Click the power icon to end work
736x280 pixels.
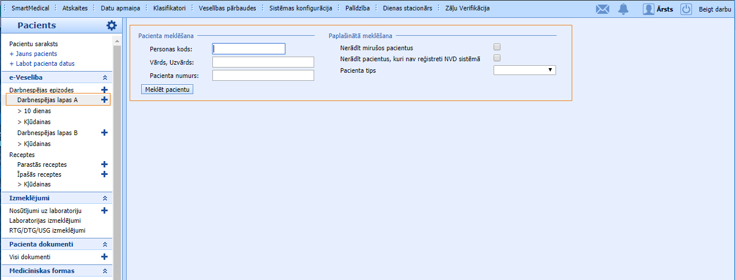pyautogui.click(x=686, y=9)
